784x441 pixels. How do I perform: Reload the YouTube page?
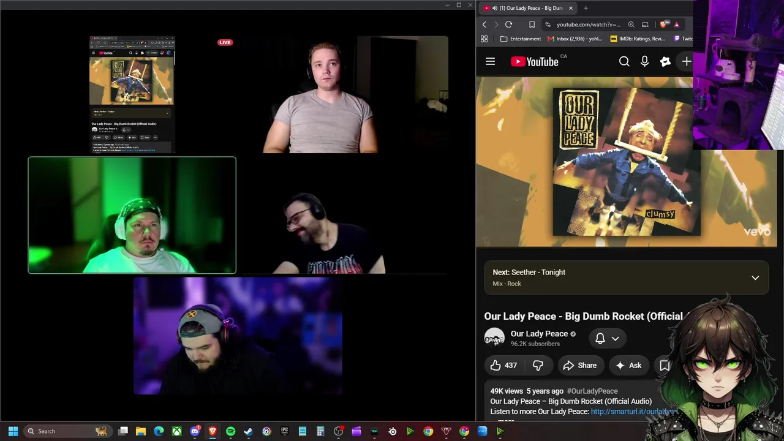508,24
